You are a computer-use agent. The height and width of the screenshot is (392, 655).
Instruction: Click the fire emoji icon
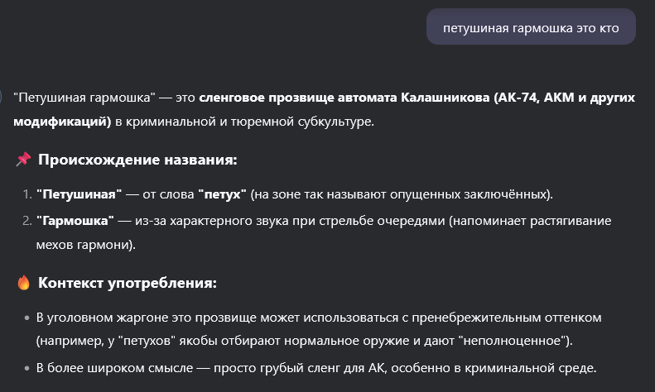point(23,283)
